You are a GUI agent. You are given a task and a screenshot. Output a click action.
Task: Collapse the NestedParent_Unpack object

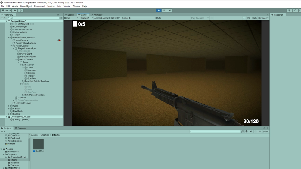pos(9,38)
